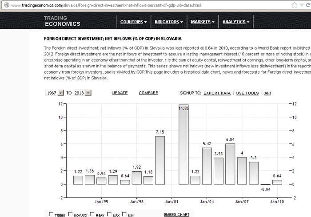This screenshot has width=311, height=217.
Task: Click the Jan/04 axis label
Action: coord(207,202)
